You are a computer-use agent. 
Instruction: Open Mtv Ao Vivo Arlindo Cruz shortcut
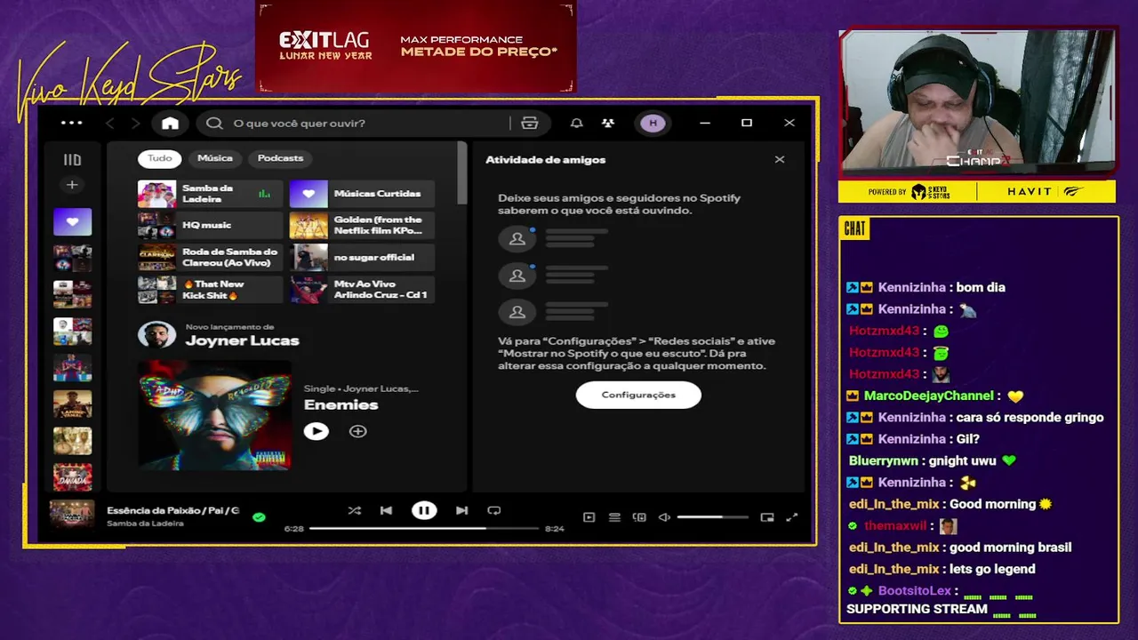click(x=362, y=290)
